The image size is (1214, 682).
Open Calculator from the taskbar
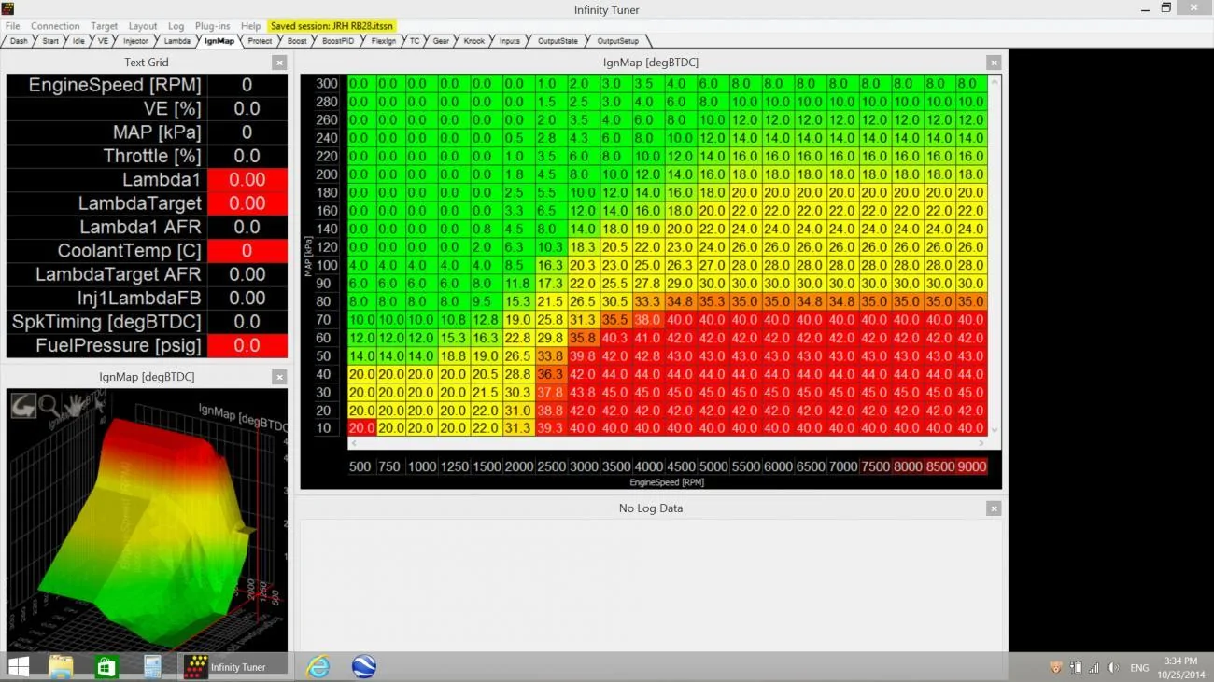coord(152,666)
